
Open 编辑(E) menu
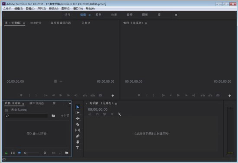pyautogui.click(x=19, y=9)
